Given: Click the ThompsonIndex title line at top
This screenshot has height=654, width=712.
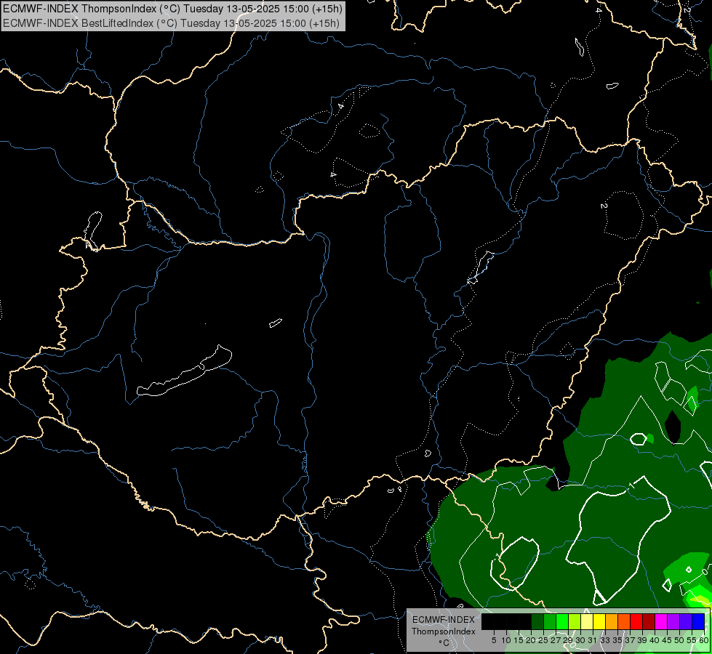Looking at the screenshot, I should point(172,9).
